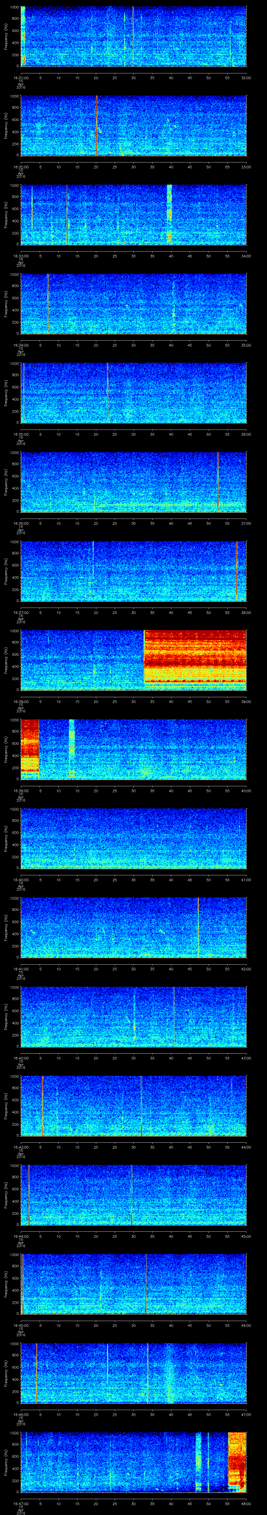The width and height of the screenshot is (267, 1515).
Task: Click the "16:38:00" start time label
Action: coord(21,702)
